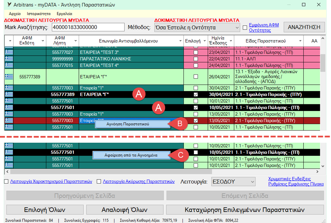
Task: Click the flag icon in ΠΑΡΑΣΤΑΤΙΚΟ ΛΙΑΝΙΚΗΣ row
Action: (x=9, y=59)
